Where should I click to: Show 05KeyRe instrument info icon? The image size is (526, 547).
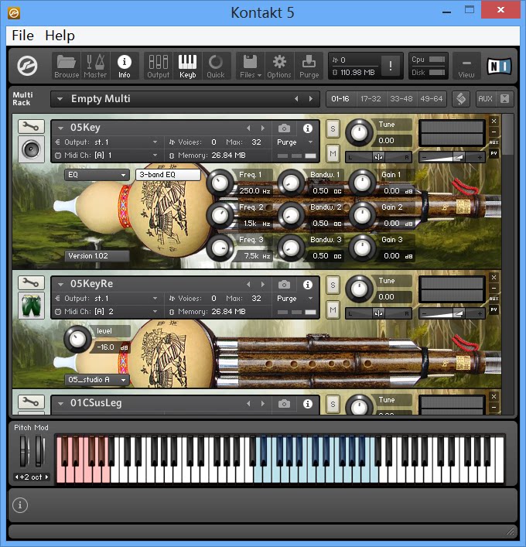308,285
